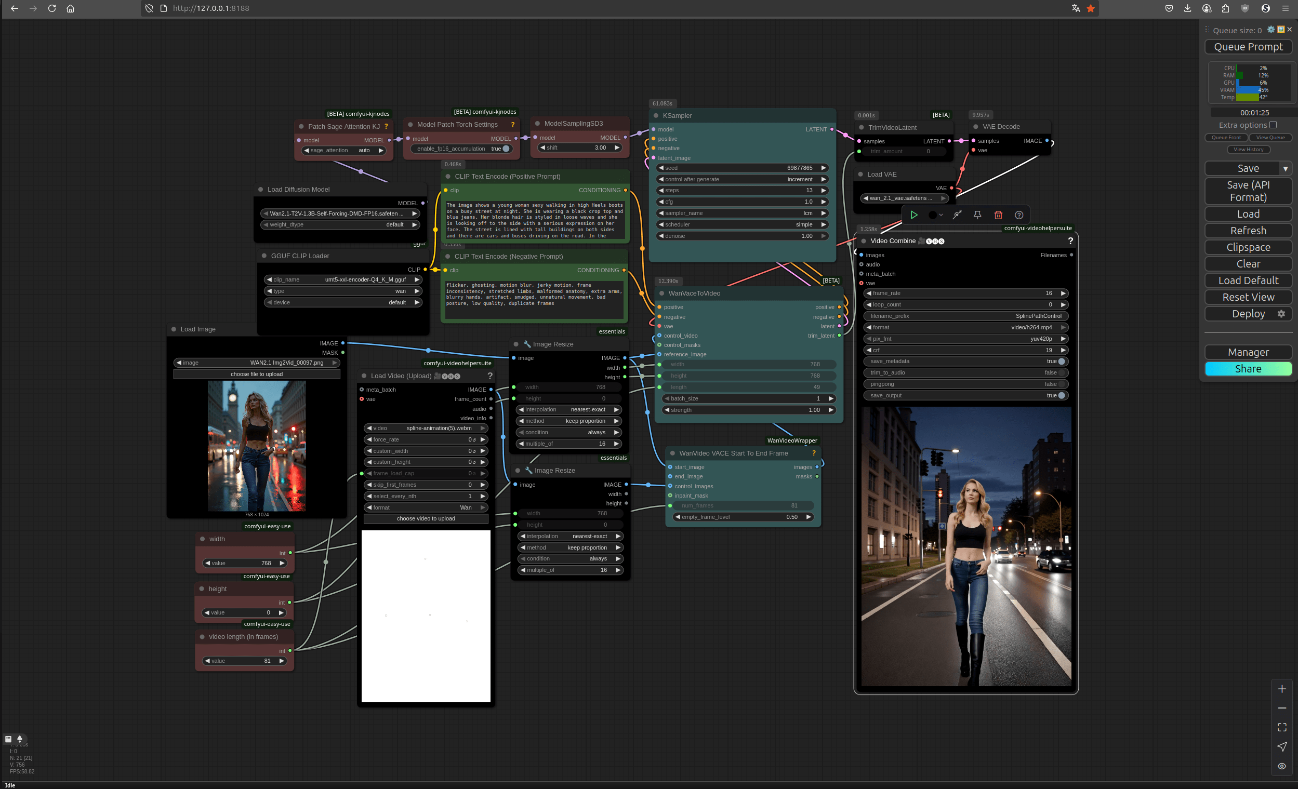Open Patch Sage Attention KJ help icon
Viewport: 1298px width, 789px height.
(x=386, y=126)
